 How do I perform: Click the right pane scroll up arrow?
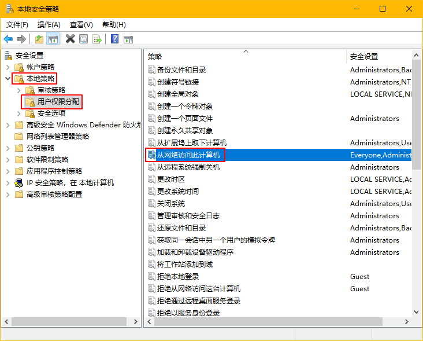[416, 55]
